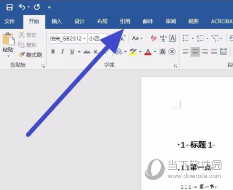Switch to the 布局 tab

tap(102, 21)
